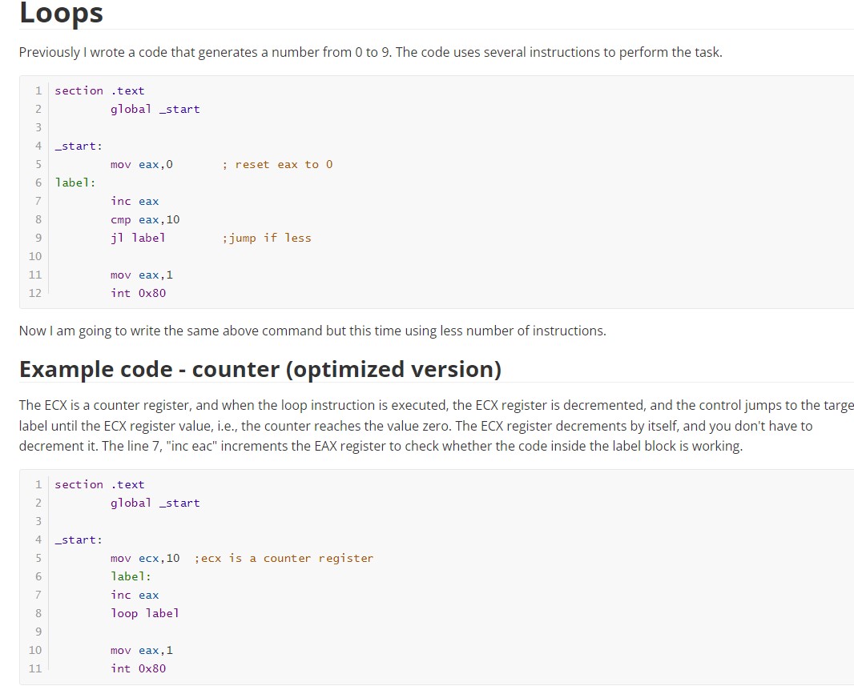The height and width of the screenshot is (698, 854).
Task: Click "mov ecx,10" in optimized code block
Action: tap(145, 558)
